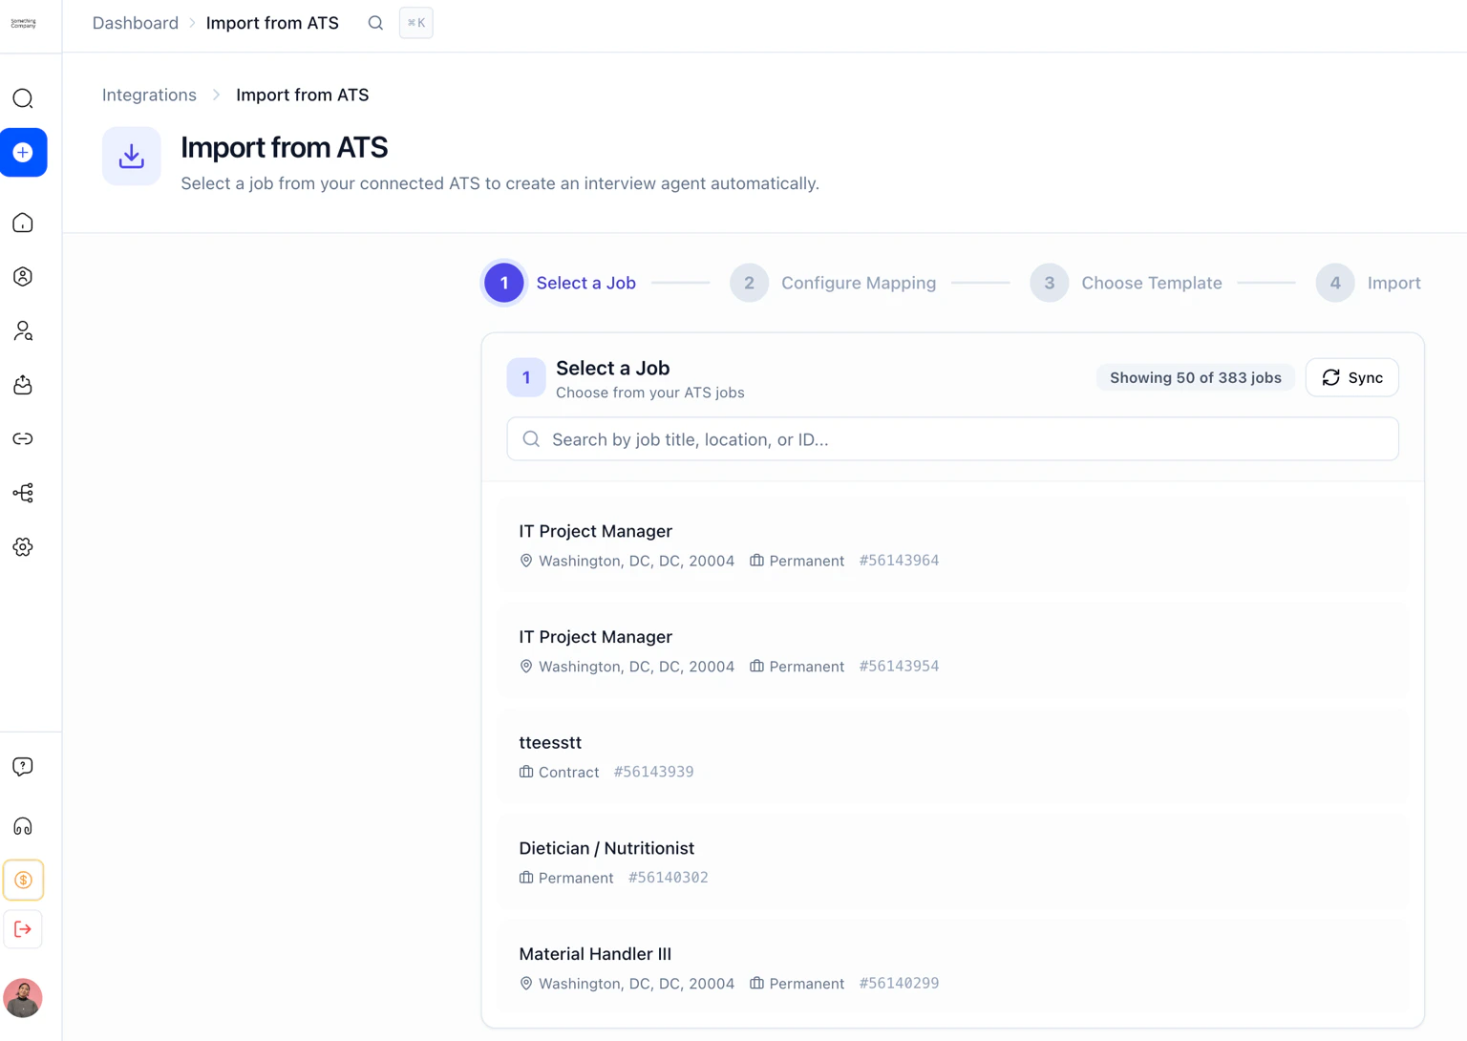Open the help question bubble icon

(x=23, y=767)
